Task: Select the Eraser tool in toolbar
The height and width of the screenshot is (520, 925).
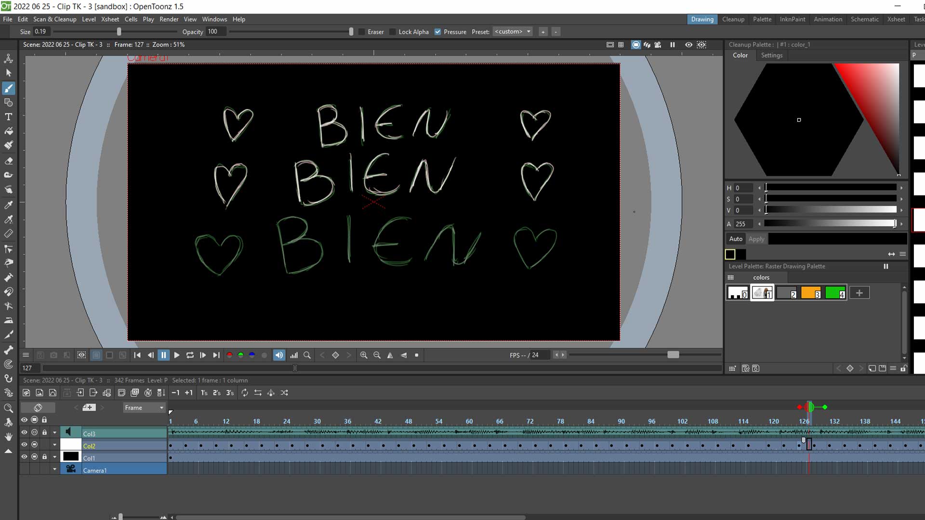Action: click(8, 161)
